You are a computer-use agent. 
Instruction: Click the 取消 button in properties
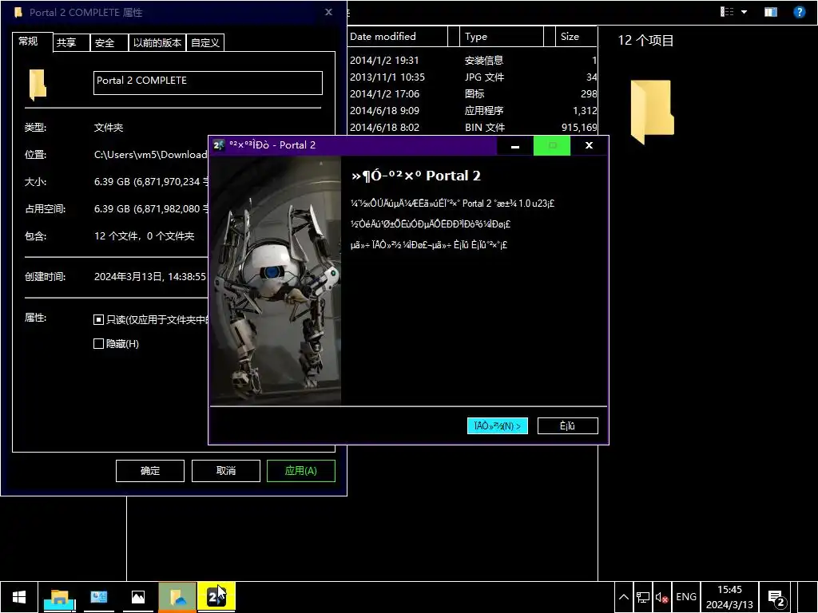pyautogui.click(x=226, y=471)
